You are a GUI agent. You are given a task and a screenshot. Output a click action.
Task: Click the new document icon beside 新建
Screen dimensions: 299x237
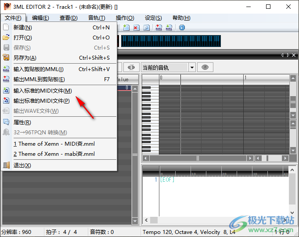(6, 27)
